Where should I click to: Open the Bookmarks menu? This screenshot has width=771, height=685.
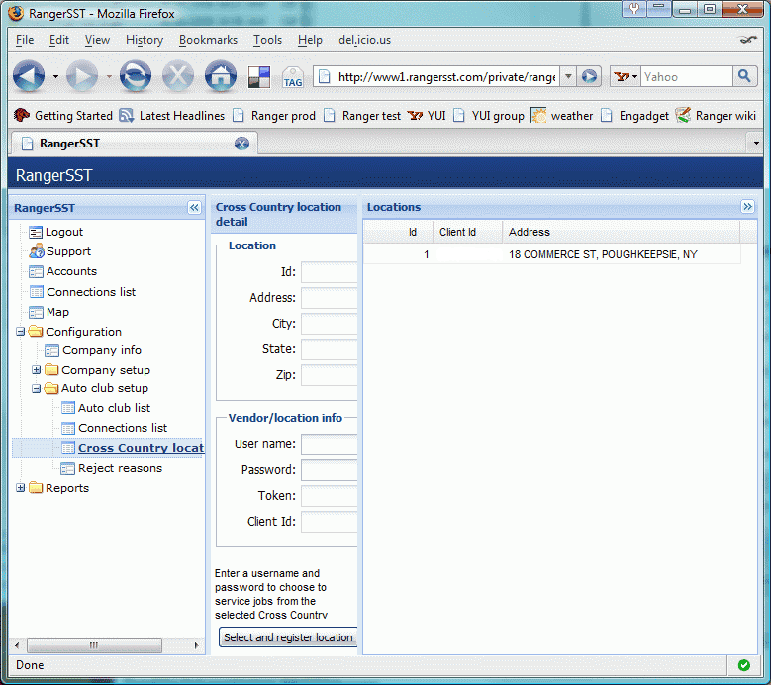pos(208,40)
